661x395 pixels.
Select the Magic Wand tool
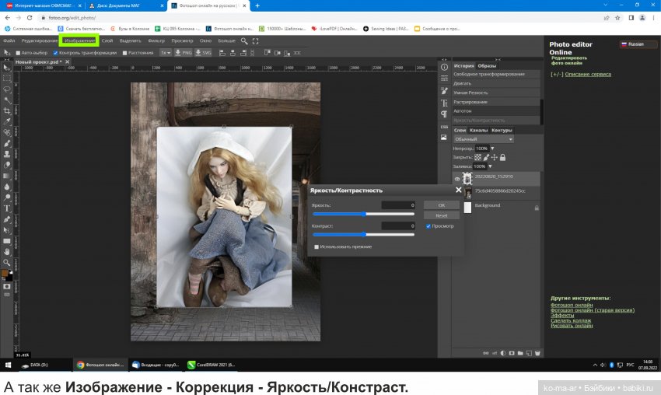[7, 100]
